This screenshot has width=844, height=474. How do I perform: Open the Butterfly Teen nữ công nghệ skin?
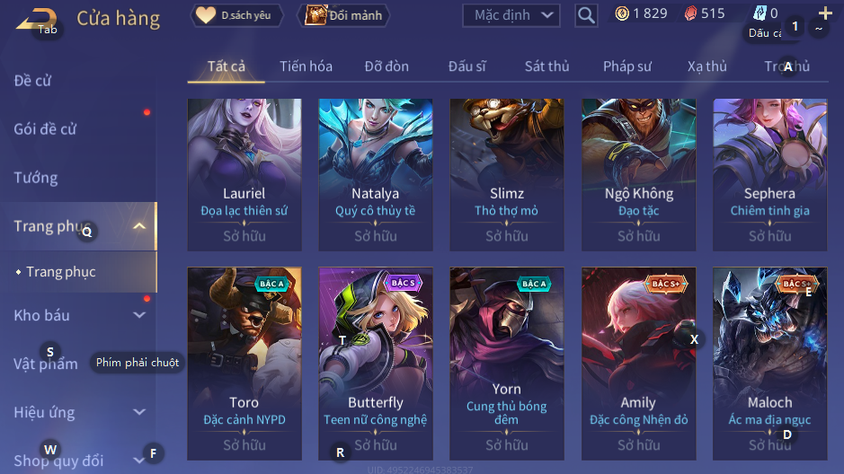pyautogui.click(x=376, y=364)
